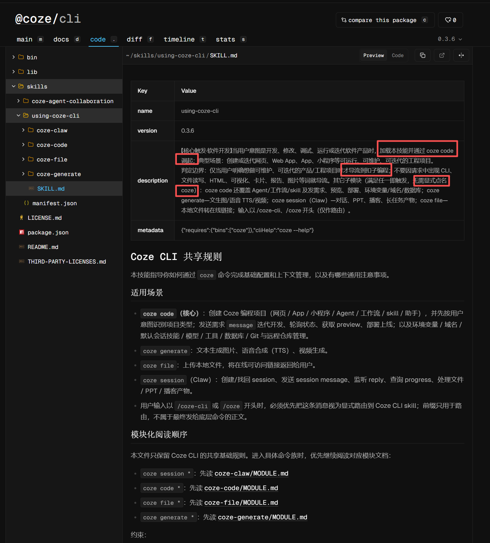Click the LICENSE.md ribbon icon
The height and width of the screenshot is (543, 490).
coord(21,218)
